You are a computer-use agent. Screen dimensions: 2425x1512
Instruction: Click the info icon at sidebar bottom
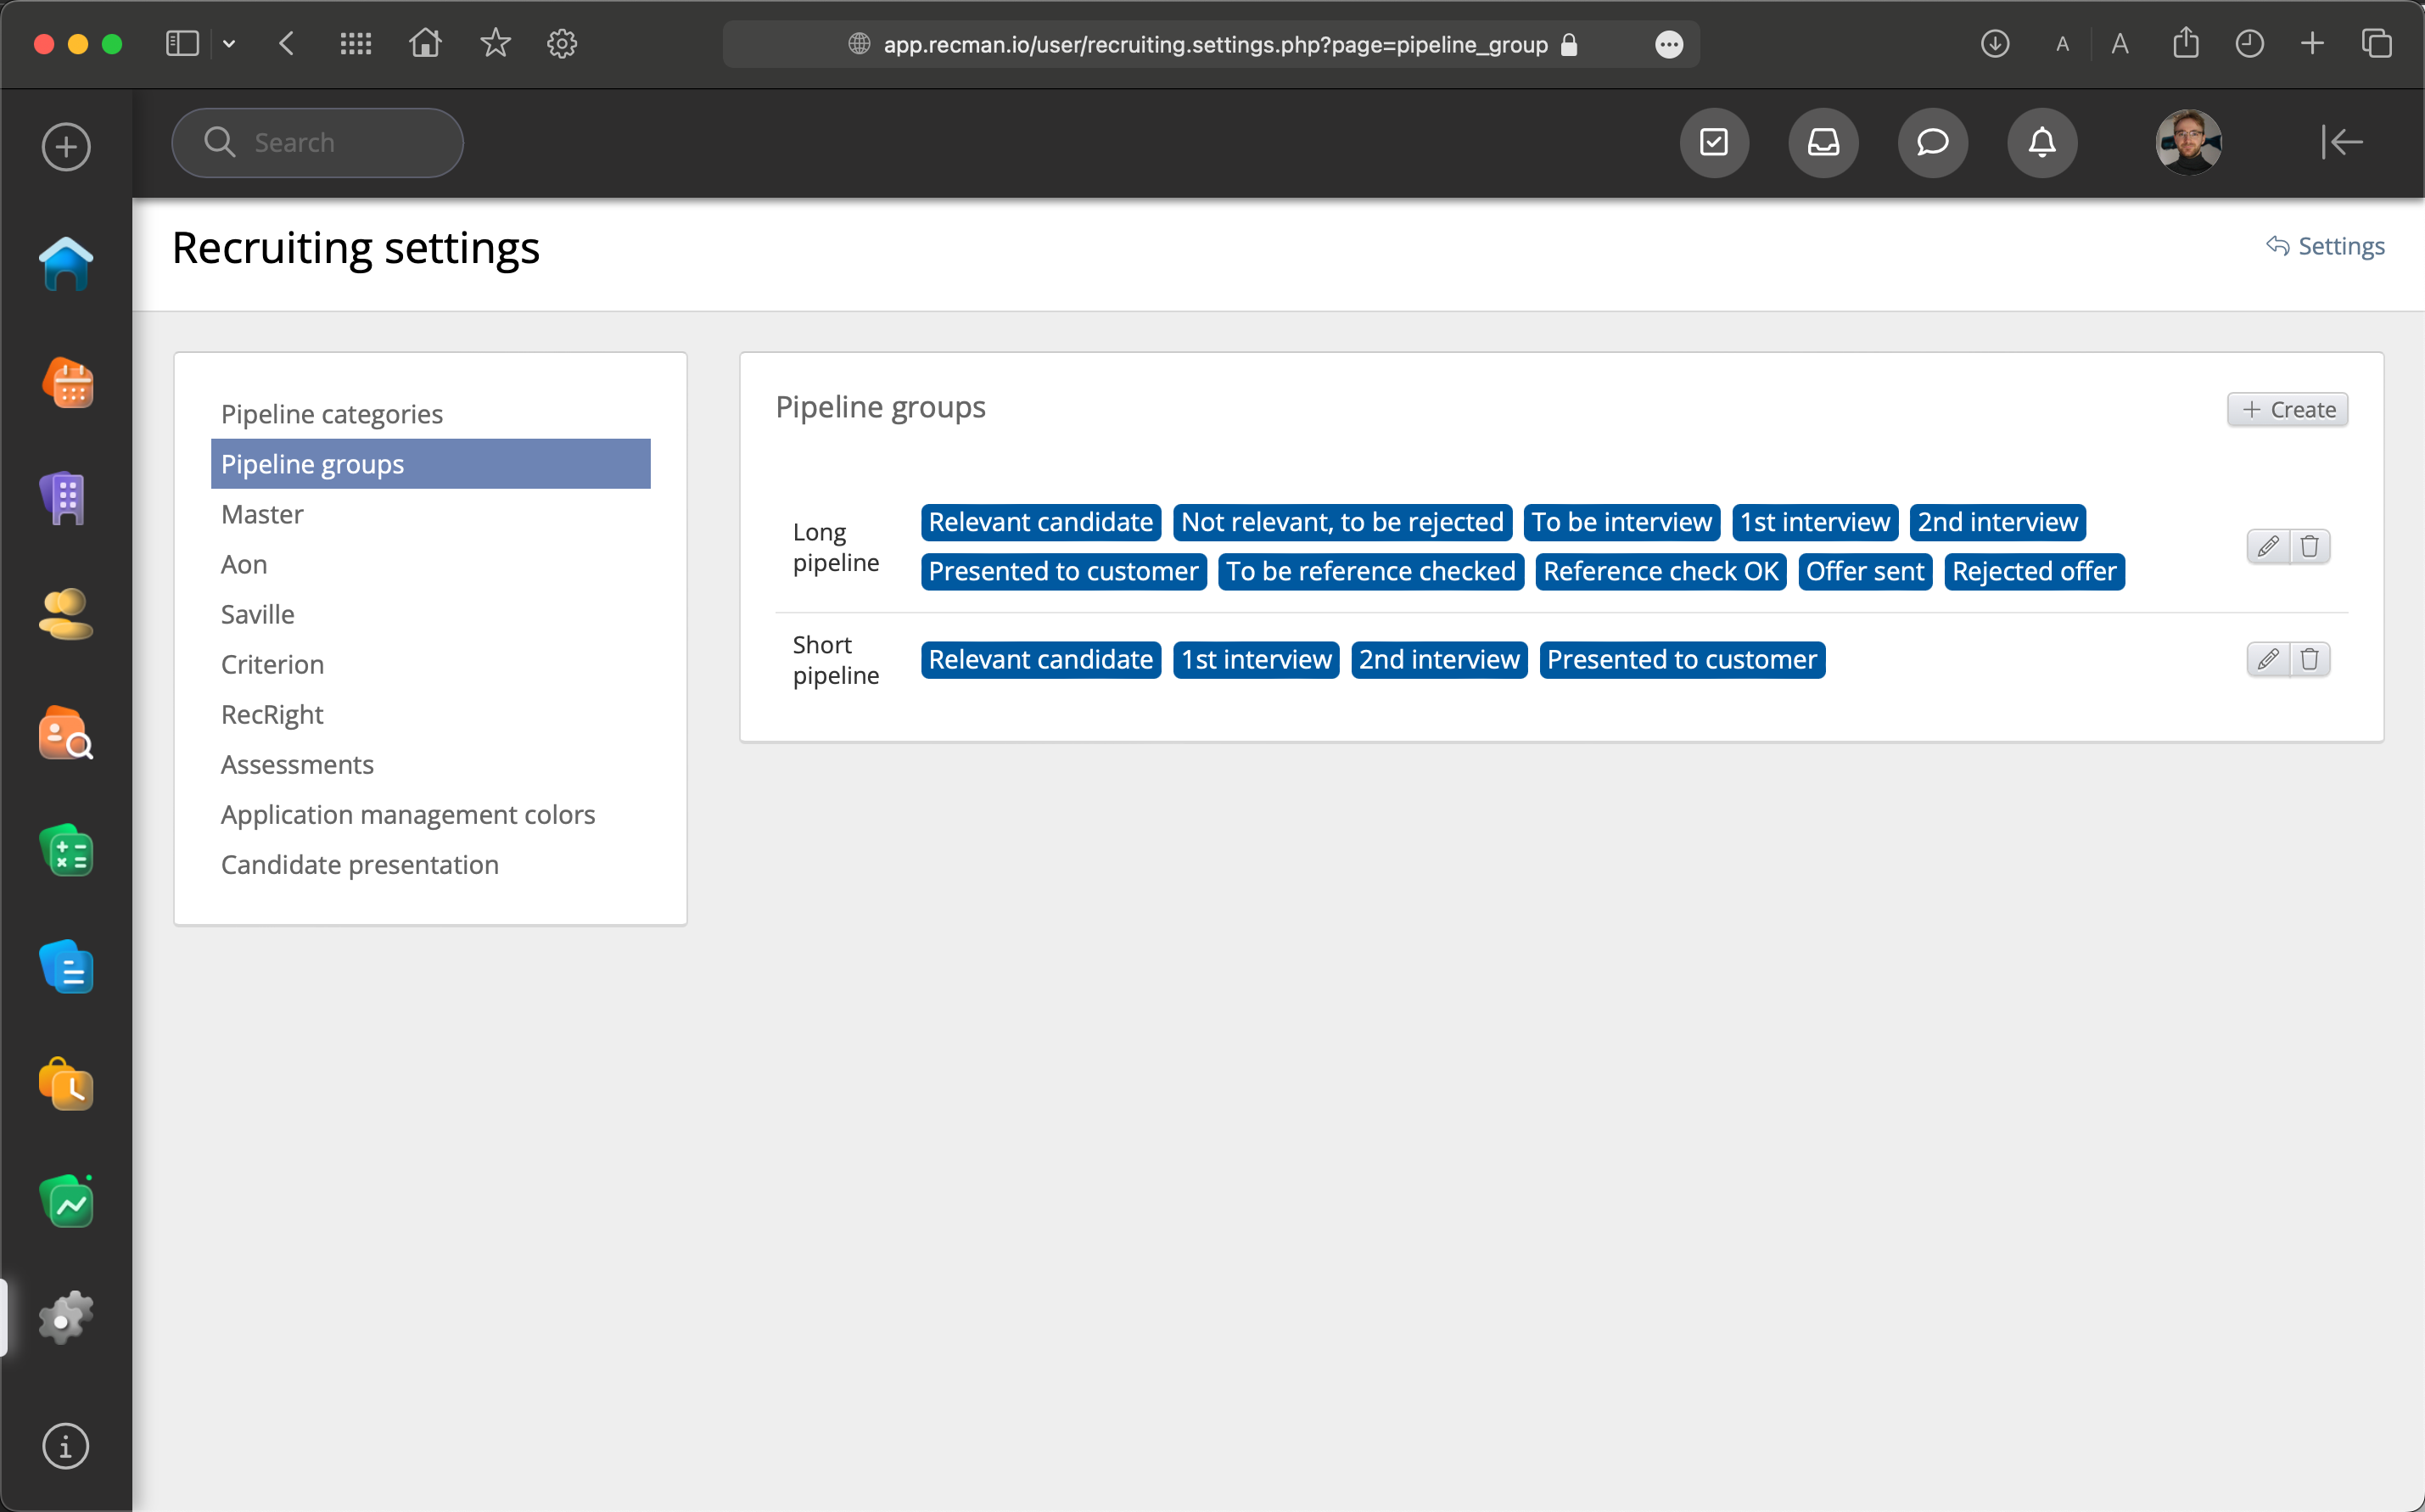[66, 1446]
